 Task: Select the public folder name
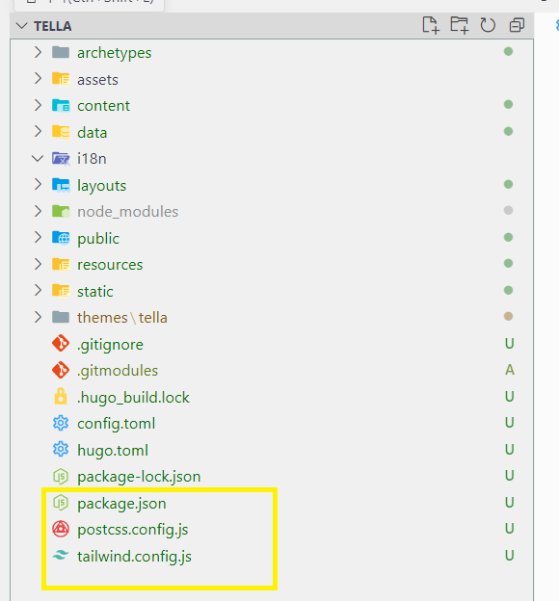click(x=98, y=239)
